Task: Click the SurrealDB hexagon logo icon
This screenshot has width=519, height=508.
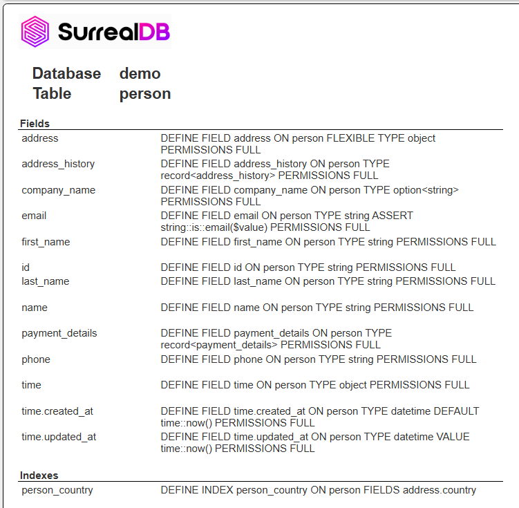Action: click(x=35, y=31)
